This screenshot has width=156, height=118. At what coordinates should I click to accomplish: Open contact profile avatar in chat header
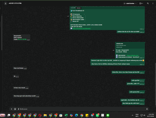pos(6,3)
